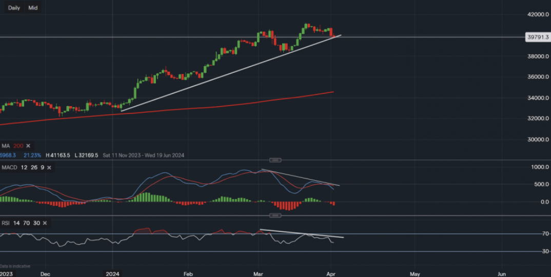This screenshot has height=277, width=551.
Task: Select the RSI indicator label
Action: click(x=6, y=223)
